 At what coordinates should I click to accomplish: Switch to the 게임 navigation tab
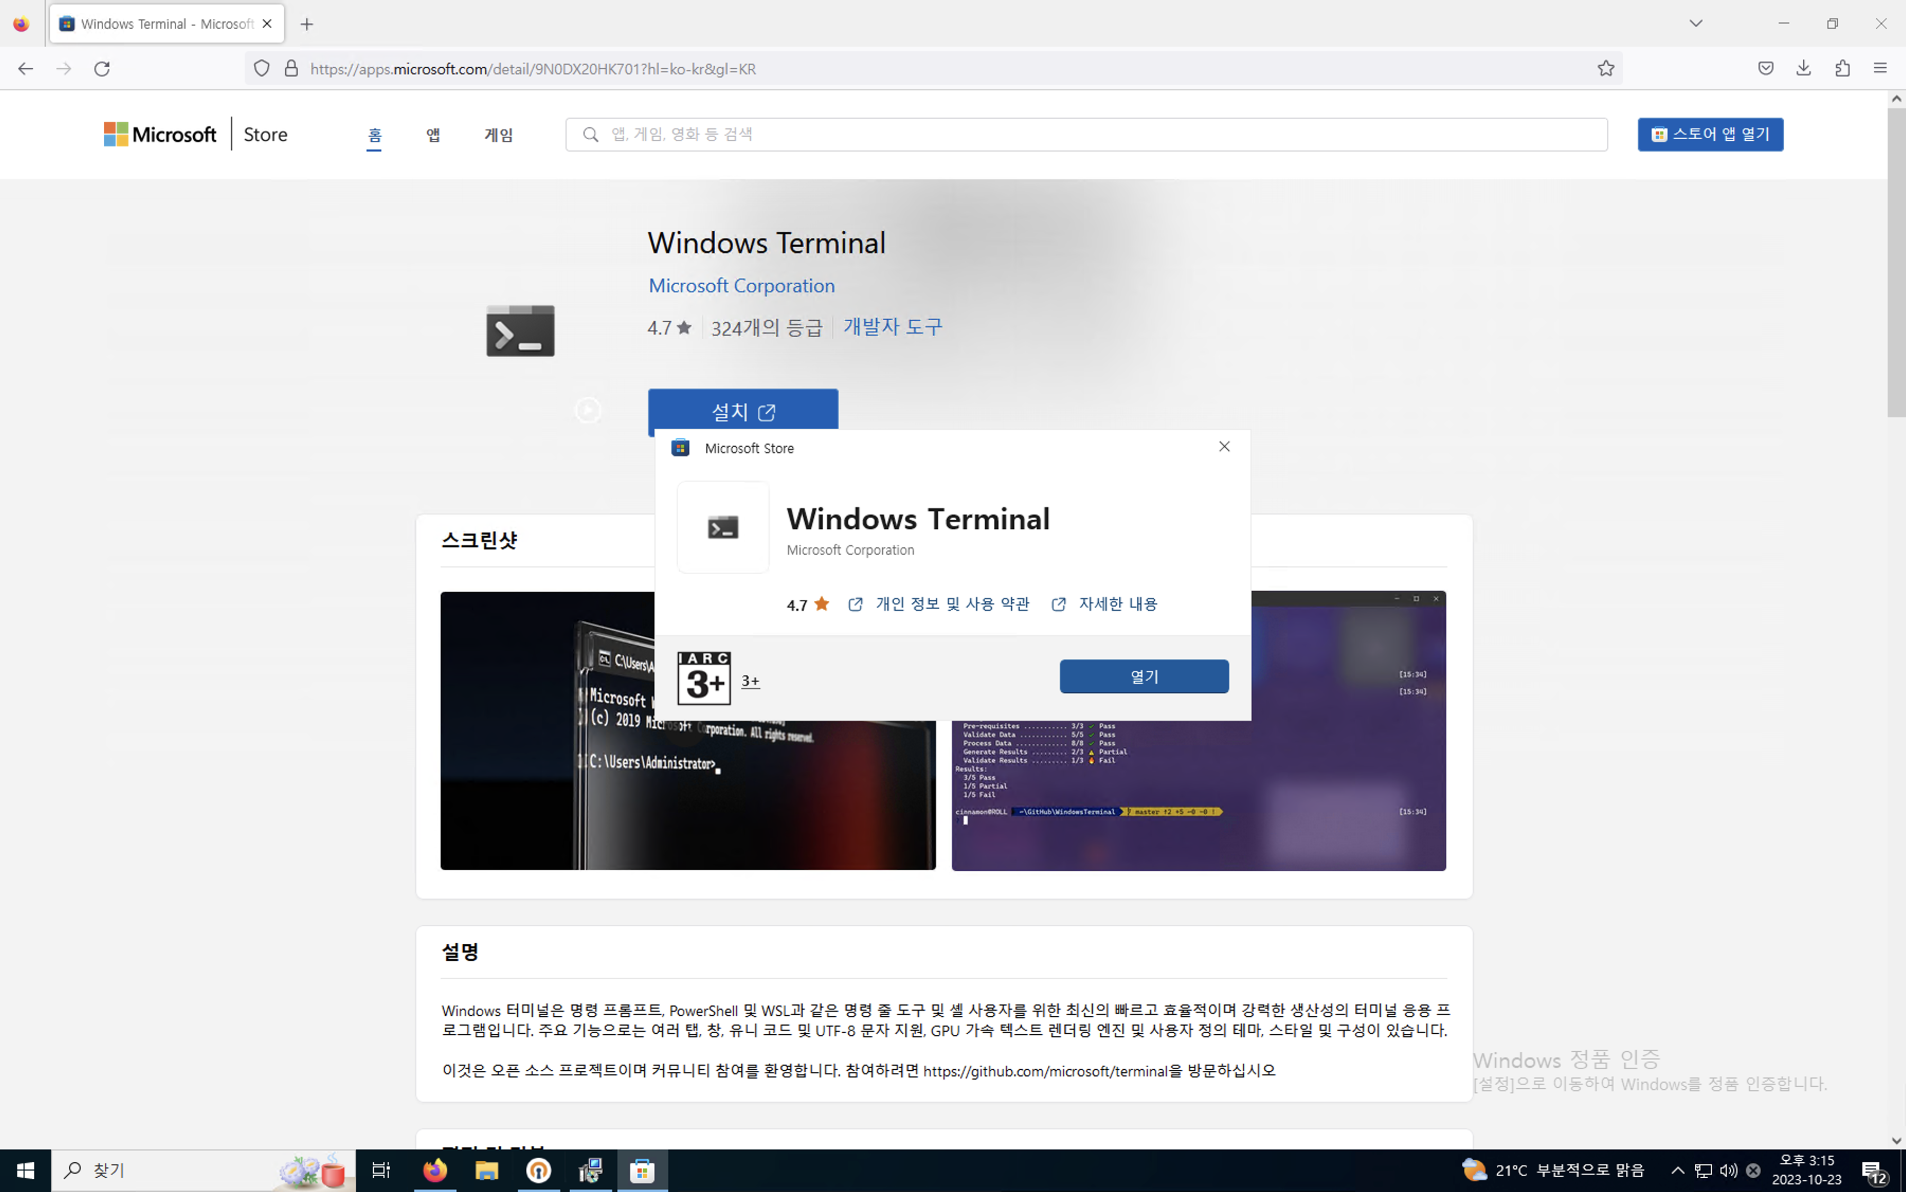pyautogui.click(x=498, y=135)
